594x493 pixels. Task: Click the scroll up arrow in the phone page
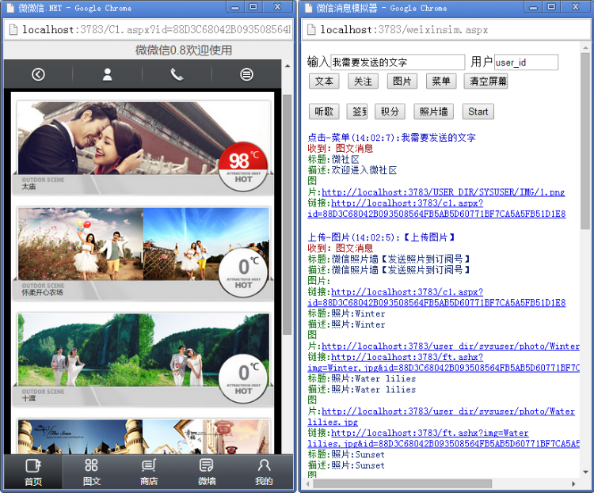coord(287,66)
